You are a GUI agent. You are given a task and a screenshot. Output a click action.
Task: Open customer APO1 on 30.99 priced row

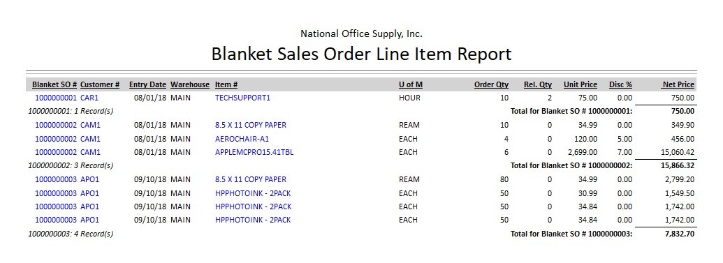click(x=89, y=193)
